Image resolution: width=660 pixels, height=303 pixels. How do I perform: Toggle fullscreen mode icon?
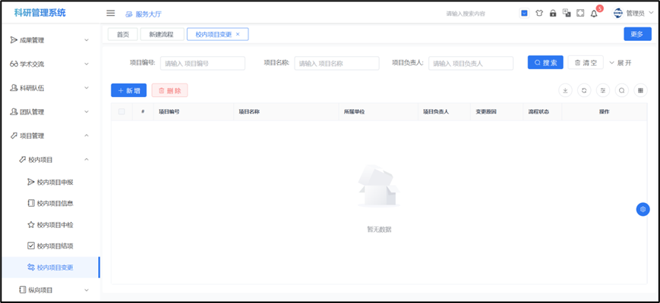580,13
